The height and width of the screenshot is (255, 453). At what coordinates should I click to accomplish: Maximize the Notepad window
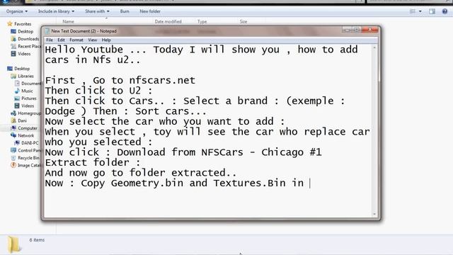[x=357, y=30]
